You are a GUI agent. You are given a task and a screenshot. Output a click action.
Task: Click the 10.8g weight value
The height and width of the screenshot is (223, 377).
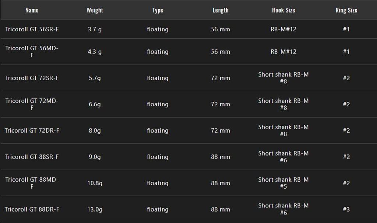pyautogui.click(x=95, y=183)
